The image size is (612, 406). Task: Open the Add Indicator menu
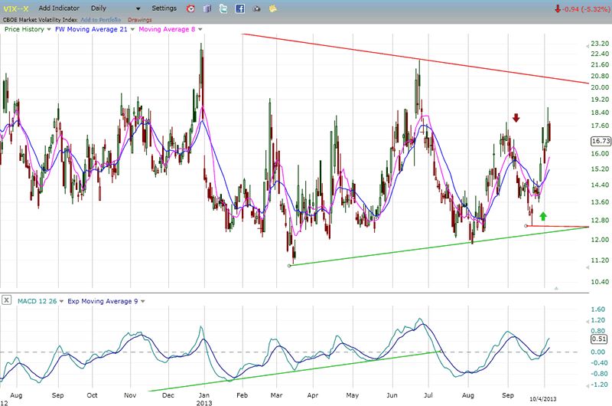point(59,8)
